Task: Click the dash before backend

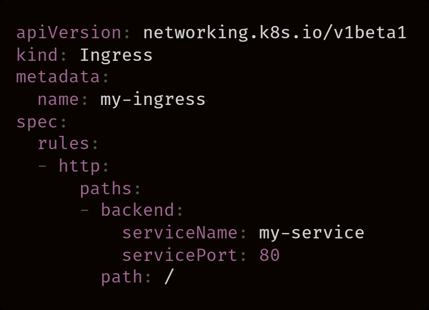Action: tap(85, 210)
